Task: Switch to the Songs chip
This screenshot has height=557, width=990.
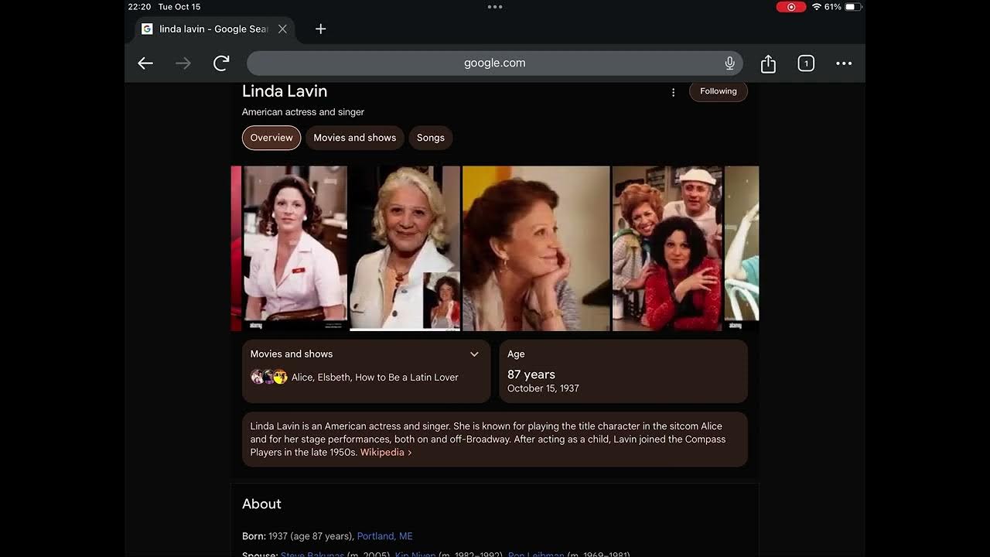Action: tap(431, 138)
